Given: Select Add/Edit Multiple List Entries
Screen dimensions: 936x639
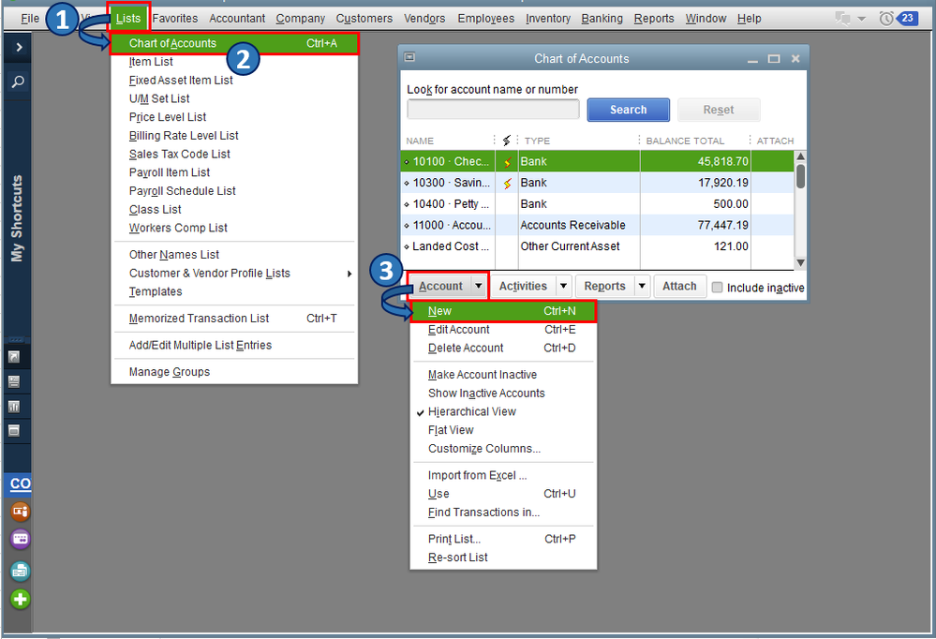Looking at the screenshot, I should [200, 345].
